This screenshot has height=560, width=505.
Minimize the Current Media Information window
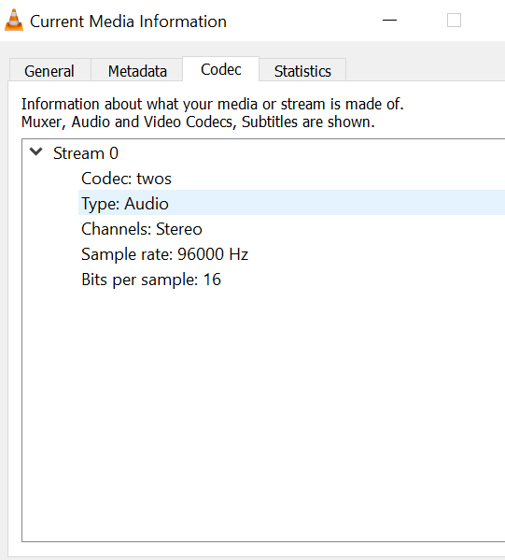389,21
